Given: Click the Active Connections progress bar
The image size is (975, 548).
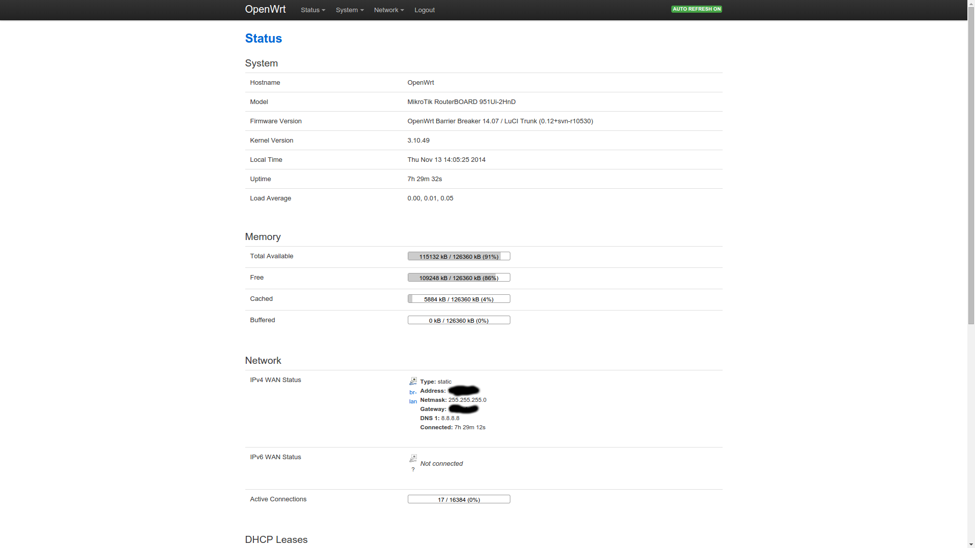Looking at the screenshot, I should (459, 499).
